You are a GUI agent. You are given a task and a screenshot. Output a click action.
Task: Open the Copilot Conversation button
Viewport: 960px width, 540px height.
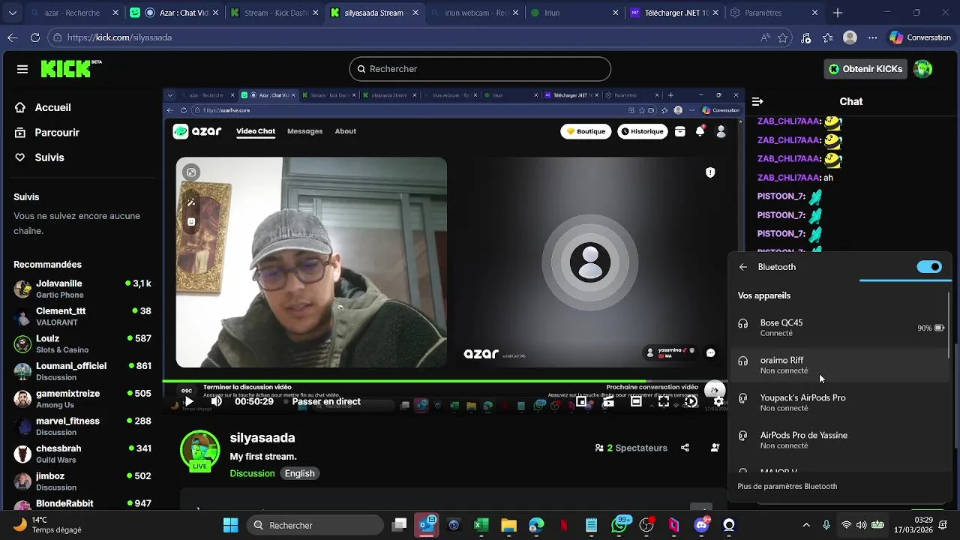[x=920, y=37]
